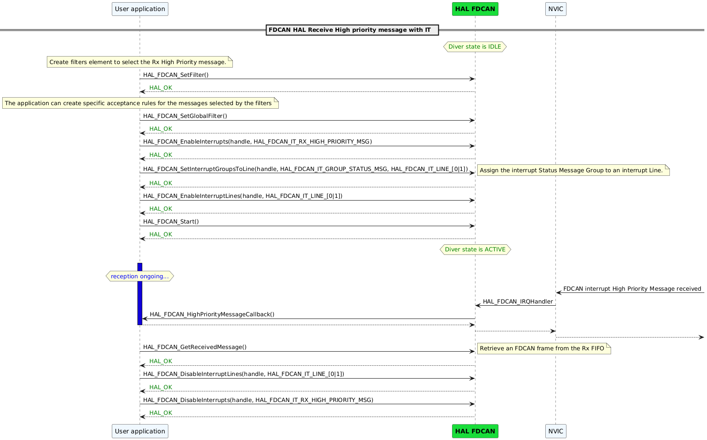Click the HAL_FDCAN_IRQHandler message from NVIC

[518, 301]
